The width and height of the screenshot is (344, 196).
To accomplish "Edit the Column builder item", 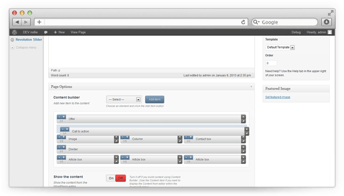I will [x=180, y=141].
